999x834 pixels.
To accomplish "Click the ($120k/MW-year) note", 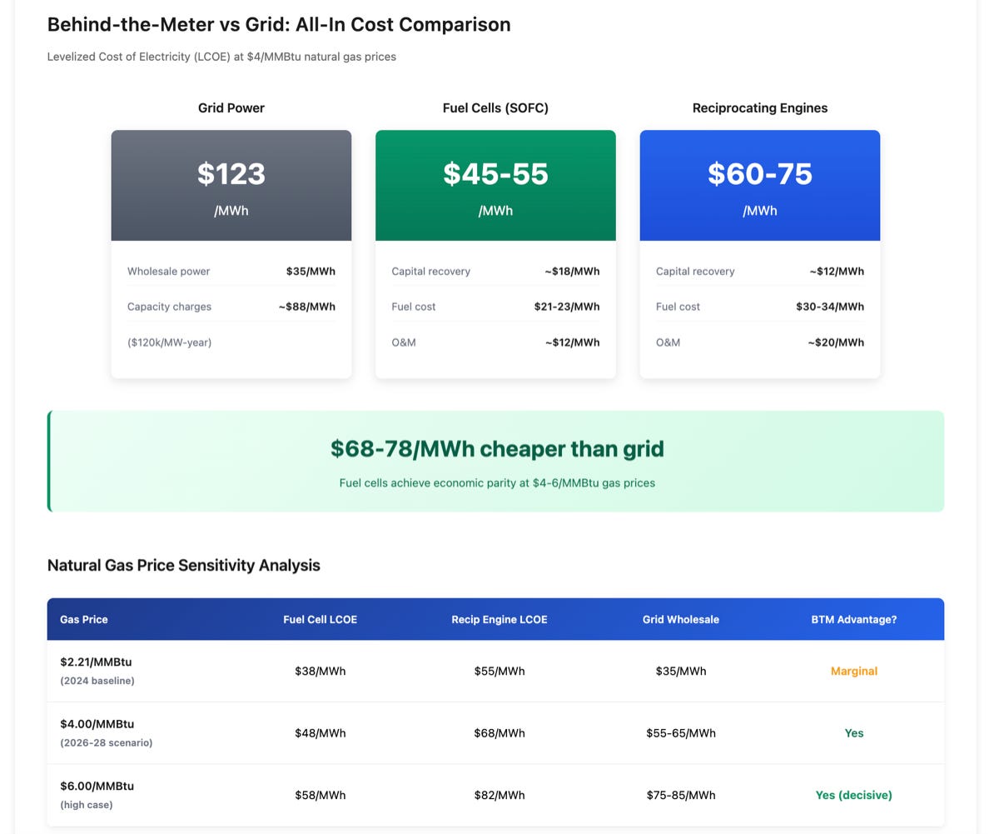I will coord(169,342).
